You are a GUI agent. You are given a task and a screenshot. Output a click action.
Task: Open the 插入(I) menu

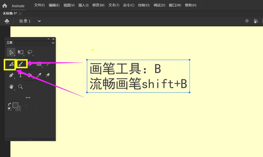coord(83,5)
